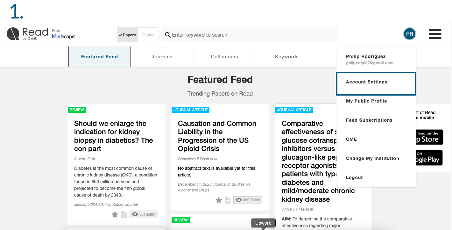The image size is (452, 230).
Task: Click the PR profile avatar
Action: click(x=409, y=34)
